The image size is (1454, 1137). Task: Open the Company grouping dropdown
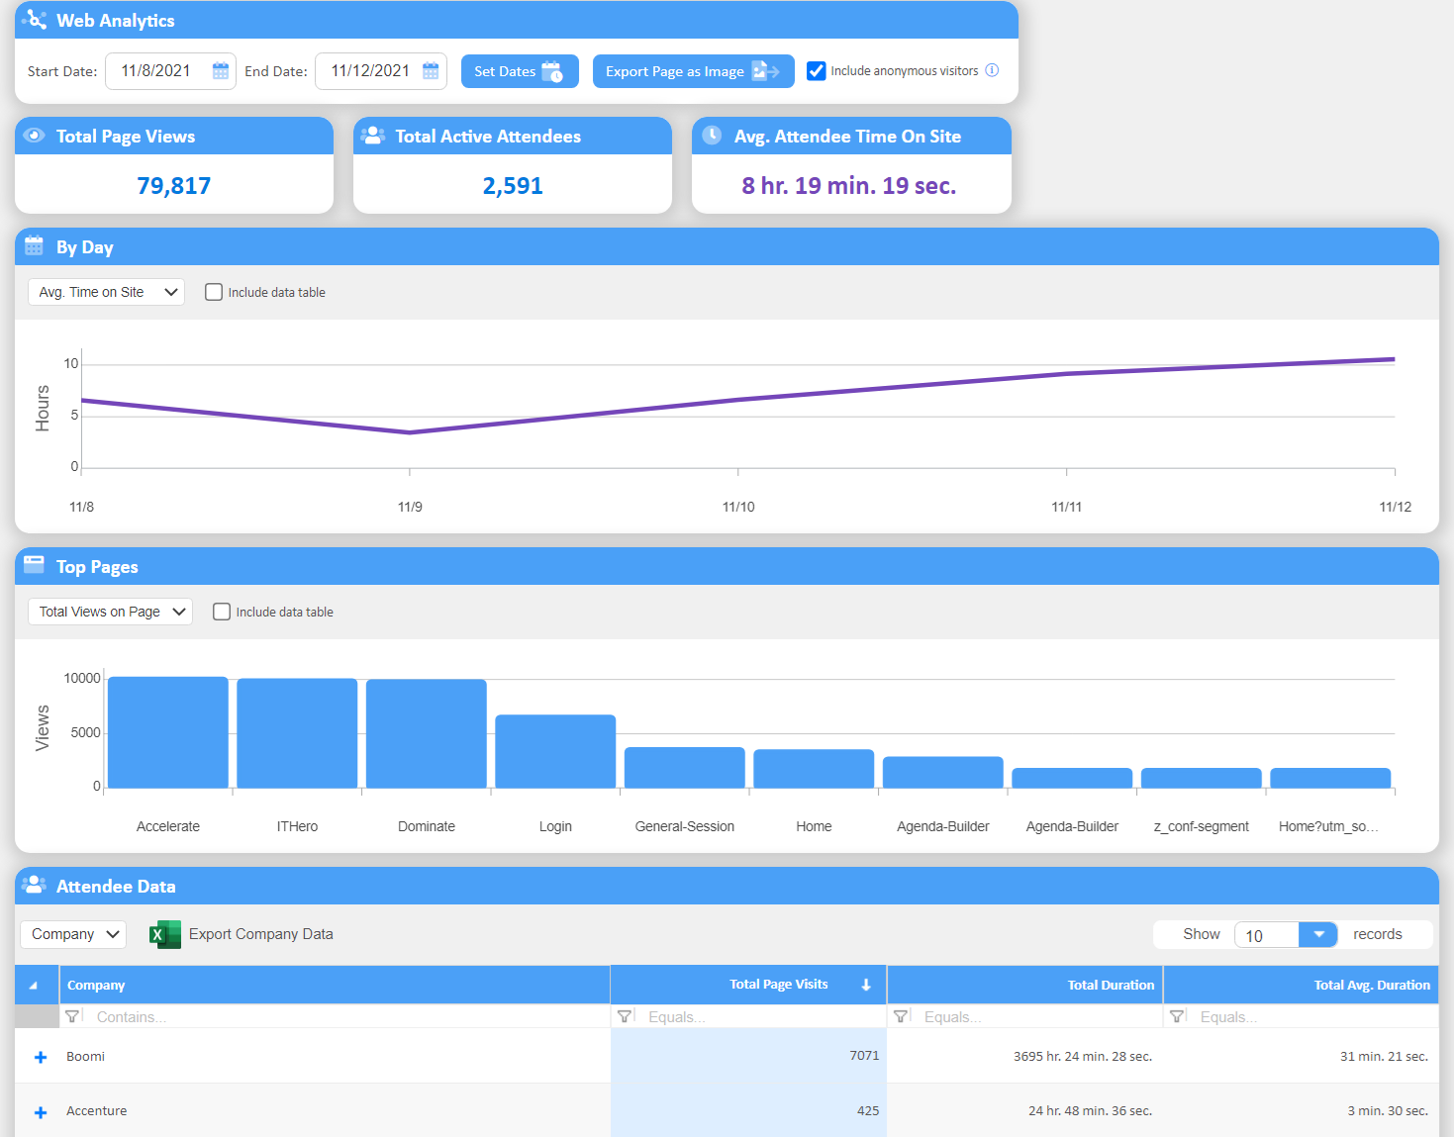coord(73,934)
